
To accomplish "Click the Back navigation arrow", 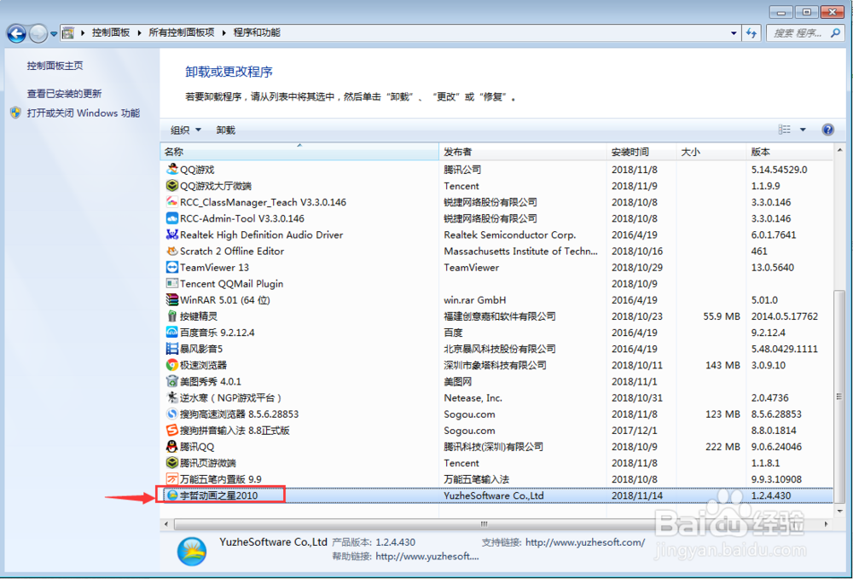I will (16, 34).
